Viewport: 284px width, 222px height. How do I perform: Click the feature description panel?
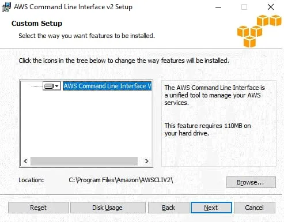coord(219,123)
